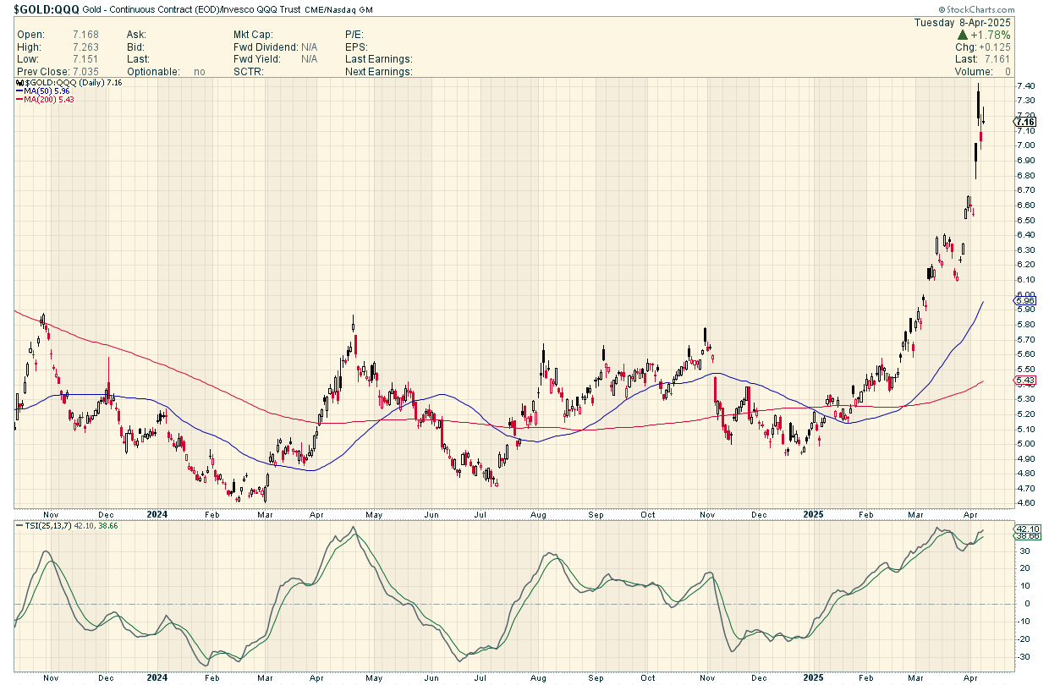Click the 'EPS:' label
The height and width of the screenshot is (685, 1049).
pos(356,47)
